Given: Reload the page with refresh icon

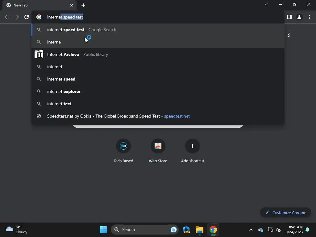Looking at the screenshot, I should [x=27, y=17].
